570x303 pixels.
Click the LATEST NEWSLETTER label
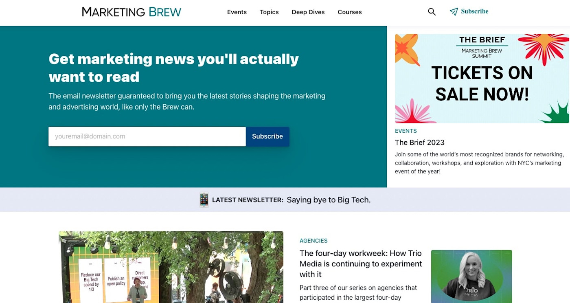(x=248, y=200)
